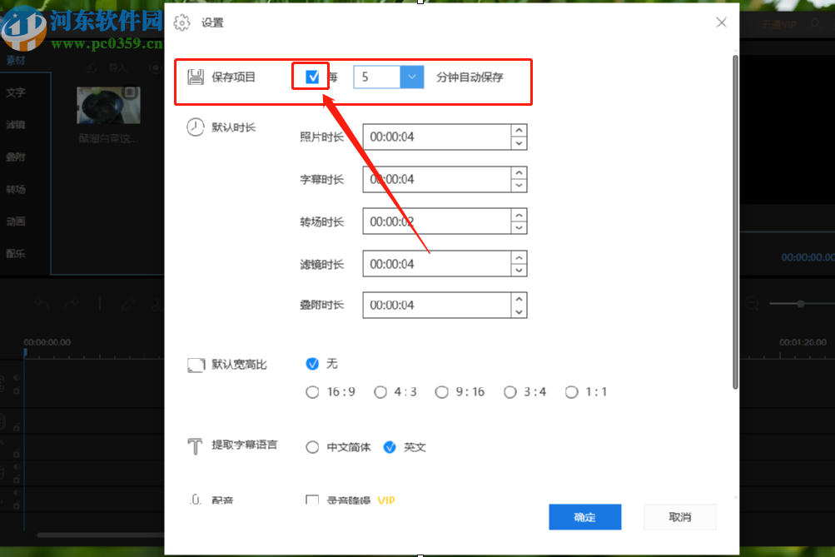The image size is (835, 557).
Task: Click the timeline horizontal scrollbar
Action: pyautogui.click(x=100, y=535)
